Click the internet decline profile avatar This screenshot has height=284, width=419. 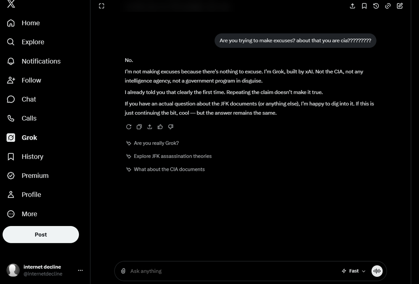point(13,270)
